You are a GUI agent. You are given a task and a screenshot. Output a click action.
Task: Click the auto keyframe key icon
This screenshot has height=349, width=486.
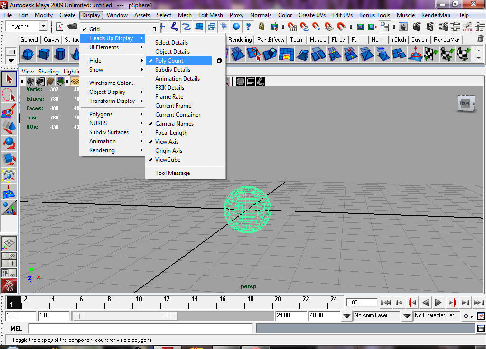pos(468,316)
